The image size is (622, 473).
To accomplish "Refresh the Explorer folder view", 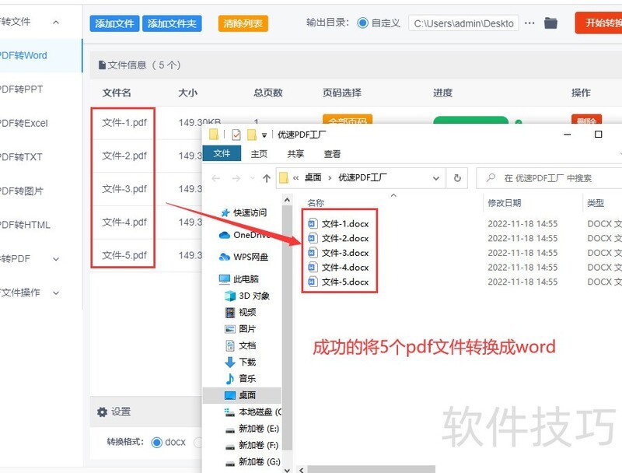I will (x=457, y=178).
